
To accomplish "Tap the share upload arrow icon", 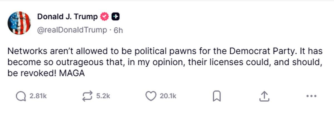I will (x=264, y=96).
